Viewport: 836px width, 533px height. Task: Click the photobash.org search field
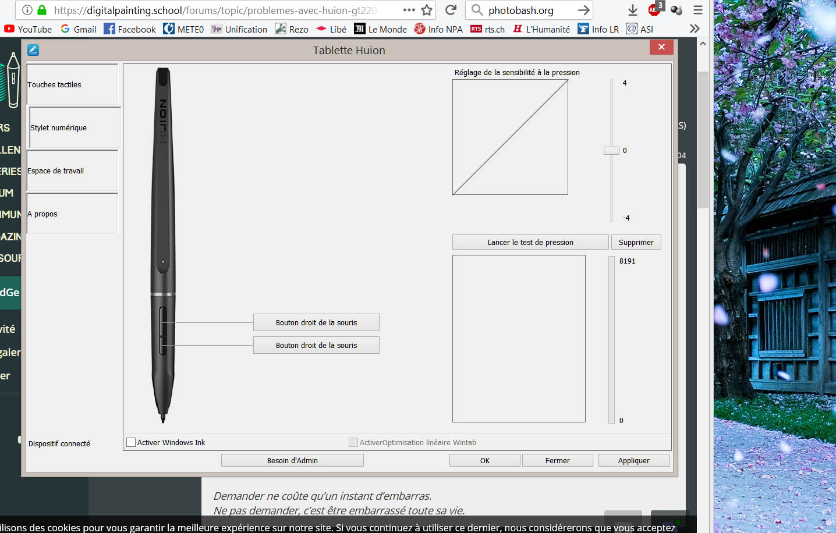point(527,10)
